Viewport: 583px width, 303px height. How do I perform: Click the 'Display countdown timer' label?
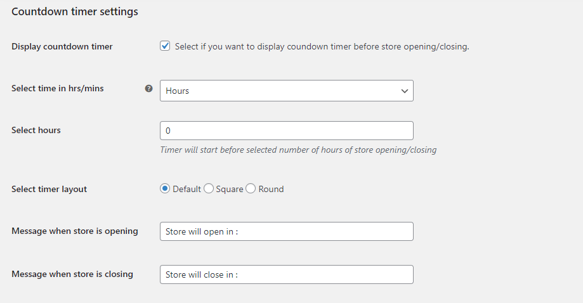62,46
